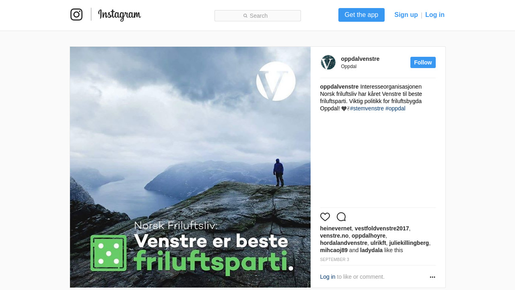Open the Log in header link

[x=435, y=15]
